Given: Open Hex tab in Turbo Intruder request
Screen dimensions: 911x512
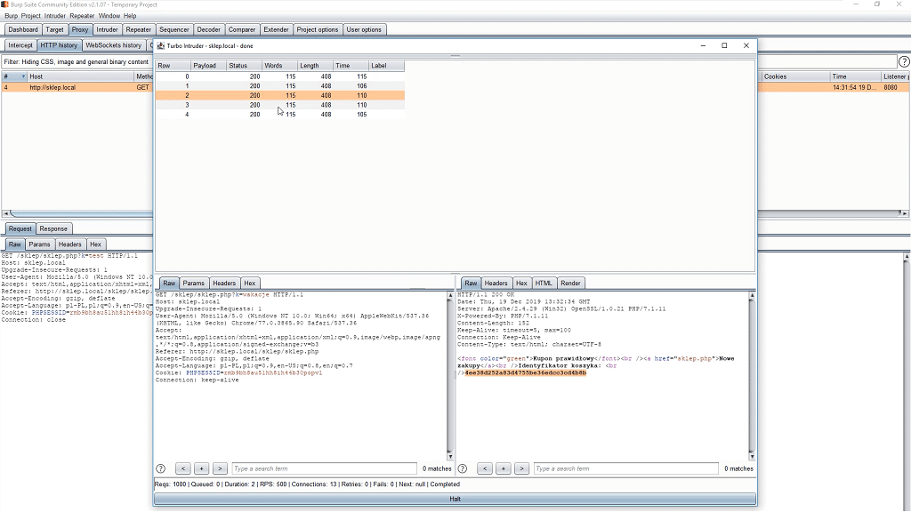Looking at the screenshot, I should point(250,284).
